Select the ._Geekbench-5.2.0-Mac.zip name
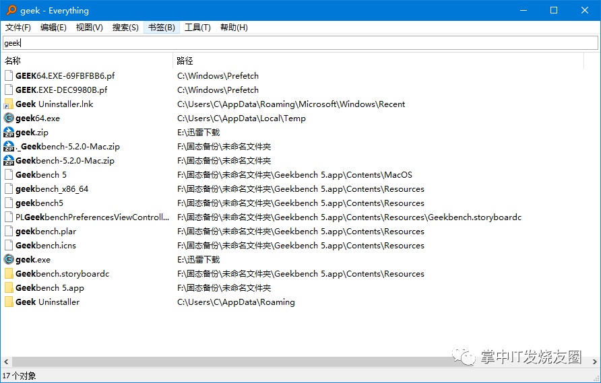 coord(68,147)
